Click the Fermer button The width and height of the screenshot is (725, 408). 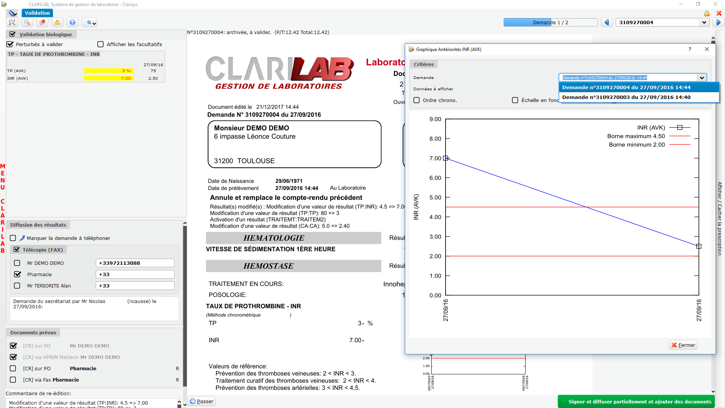point(683,345)
